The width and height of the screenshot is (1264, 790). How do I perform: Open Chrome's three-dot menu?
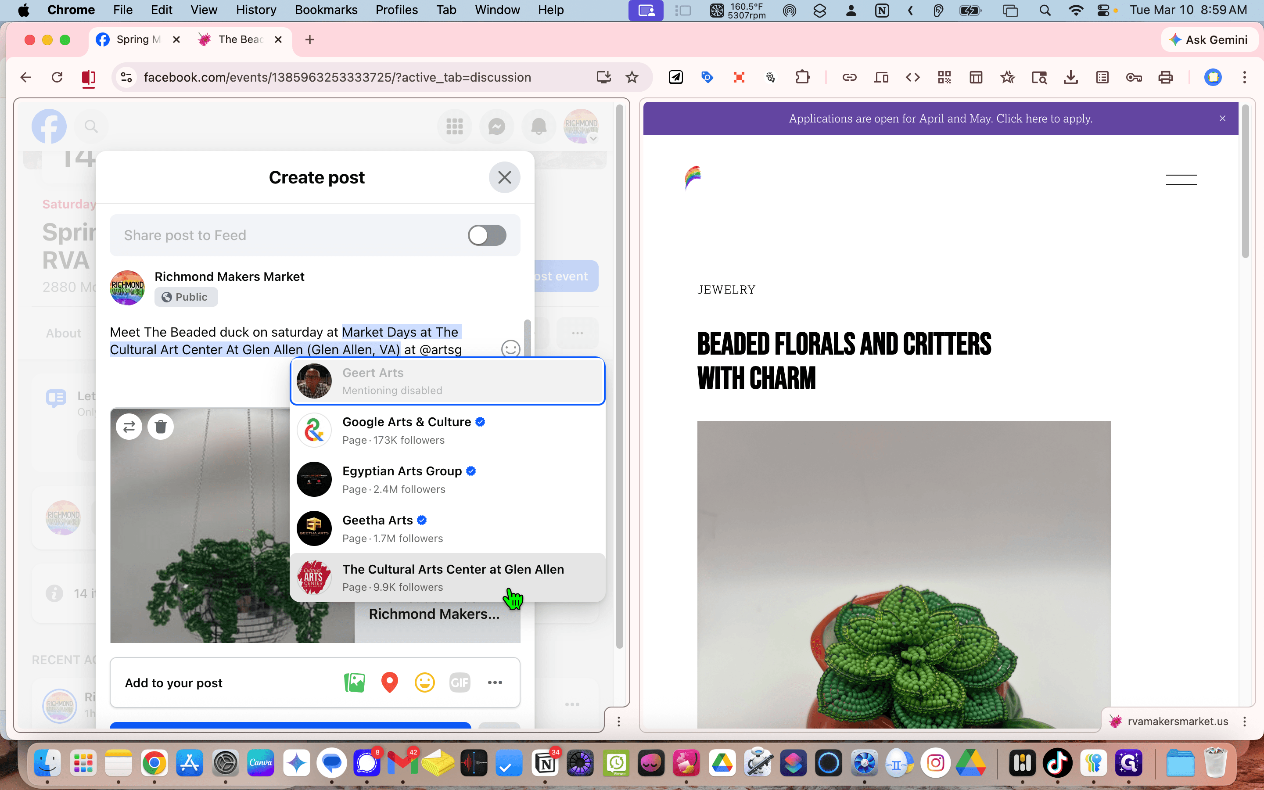1245,77
